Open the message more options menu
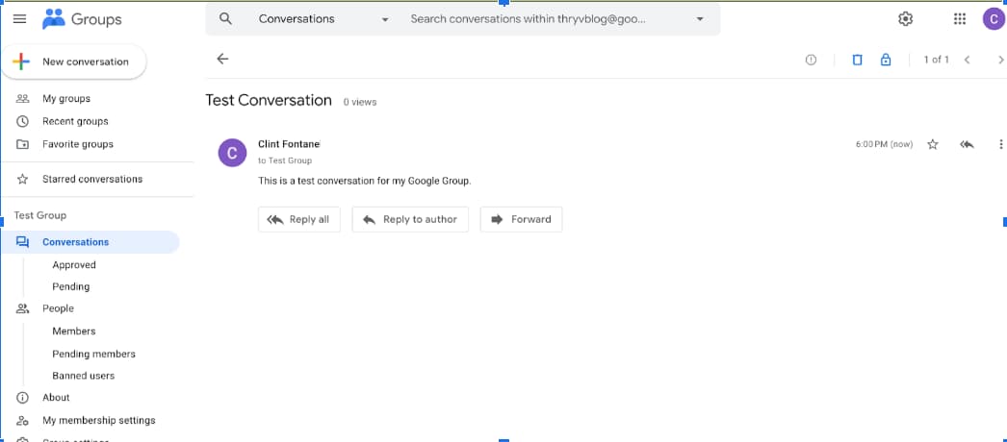The height and width of the screenshot is (442, 1007). click(1000, 145)
